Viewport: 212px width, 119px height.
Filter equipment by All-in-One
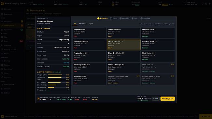click(82, 24)
